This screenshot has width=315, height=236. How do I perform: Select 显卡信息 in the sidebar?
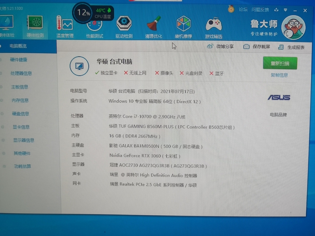tap(21, 127)
